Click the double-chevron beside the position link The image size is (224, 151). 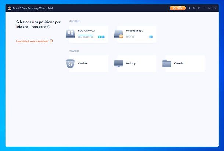coord(51,41)
